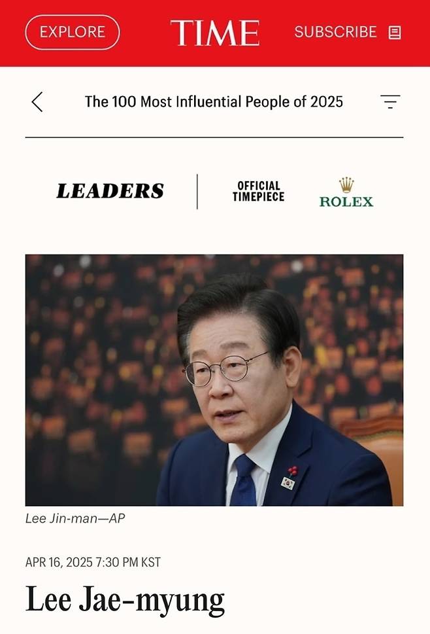Click the newspaper icon beside Subscribe
430x634 pixels.
click(x=395, y=32)
